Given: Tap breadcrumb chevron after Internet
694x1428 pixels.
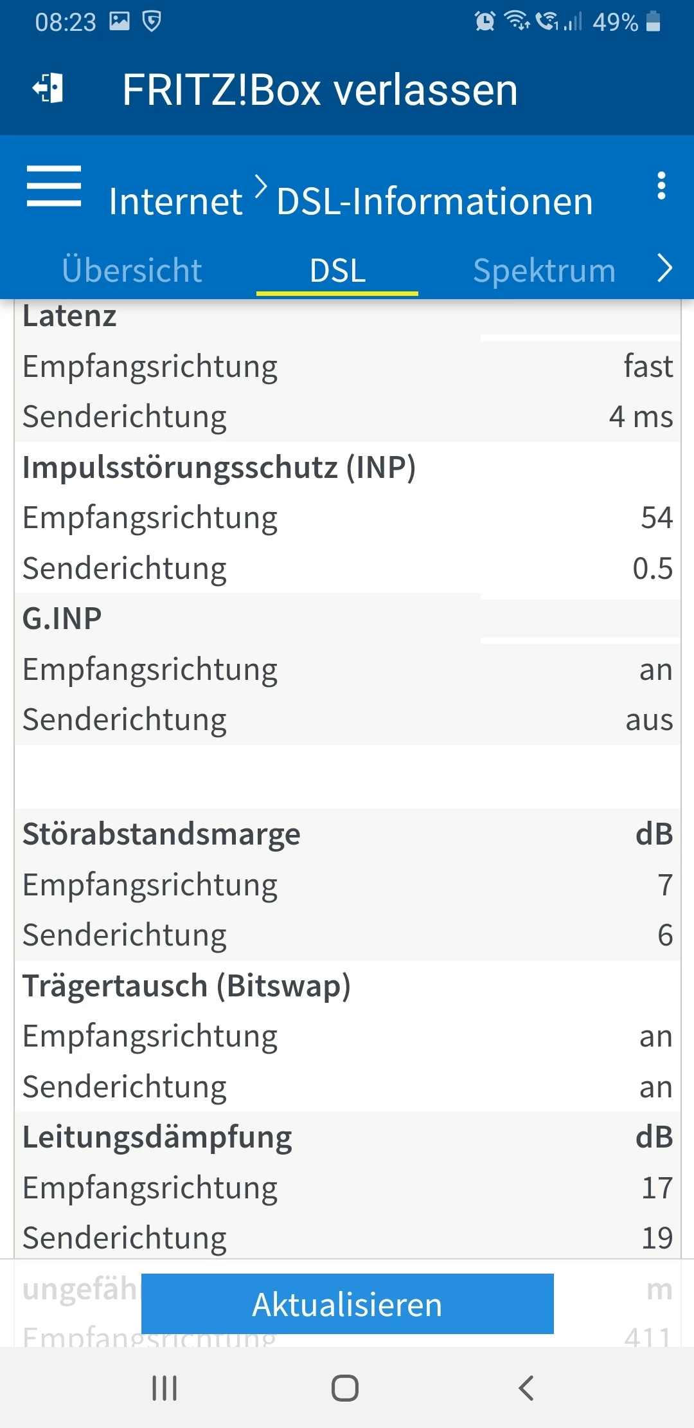Looking at the screenshot, I should (x=260, y=187).
